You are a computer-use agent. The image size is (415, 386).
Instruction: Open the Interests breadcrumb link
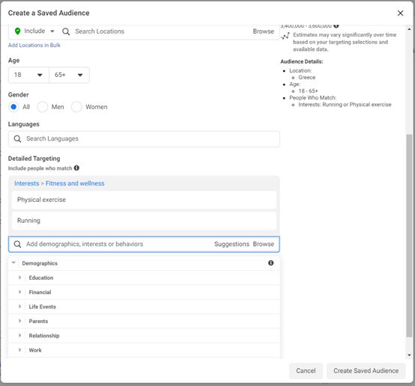[26, 183]
